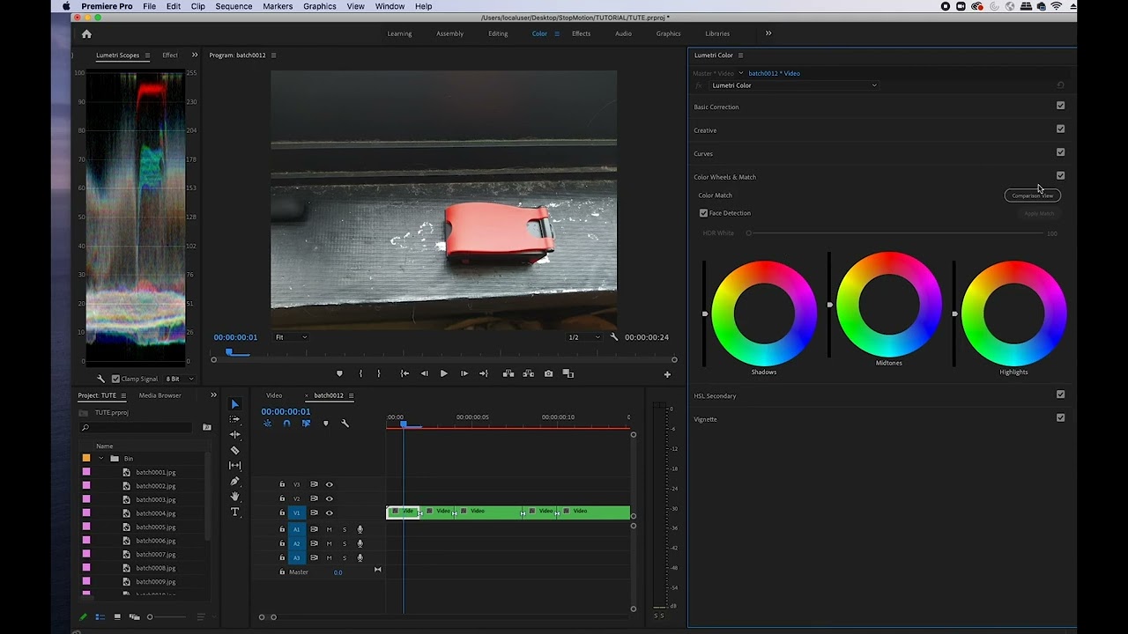Screen dimensions: 1128x634
Task: Click the Comparison View button
Action: (x=1032, y=195)
